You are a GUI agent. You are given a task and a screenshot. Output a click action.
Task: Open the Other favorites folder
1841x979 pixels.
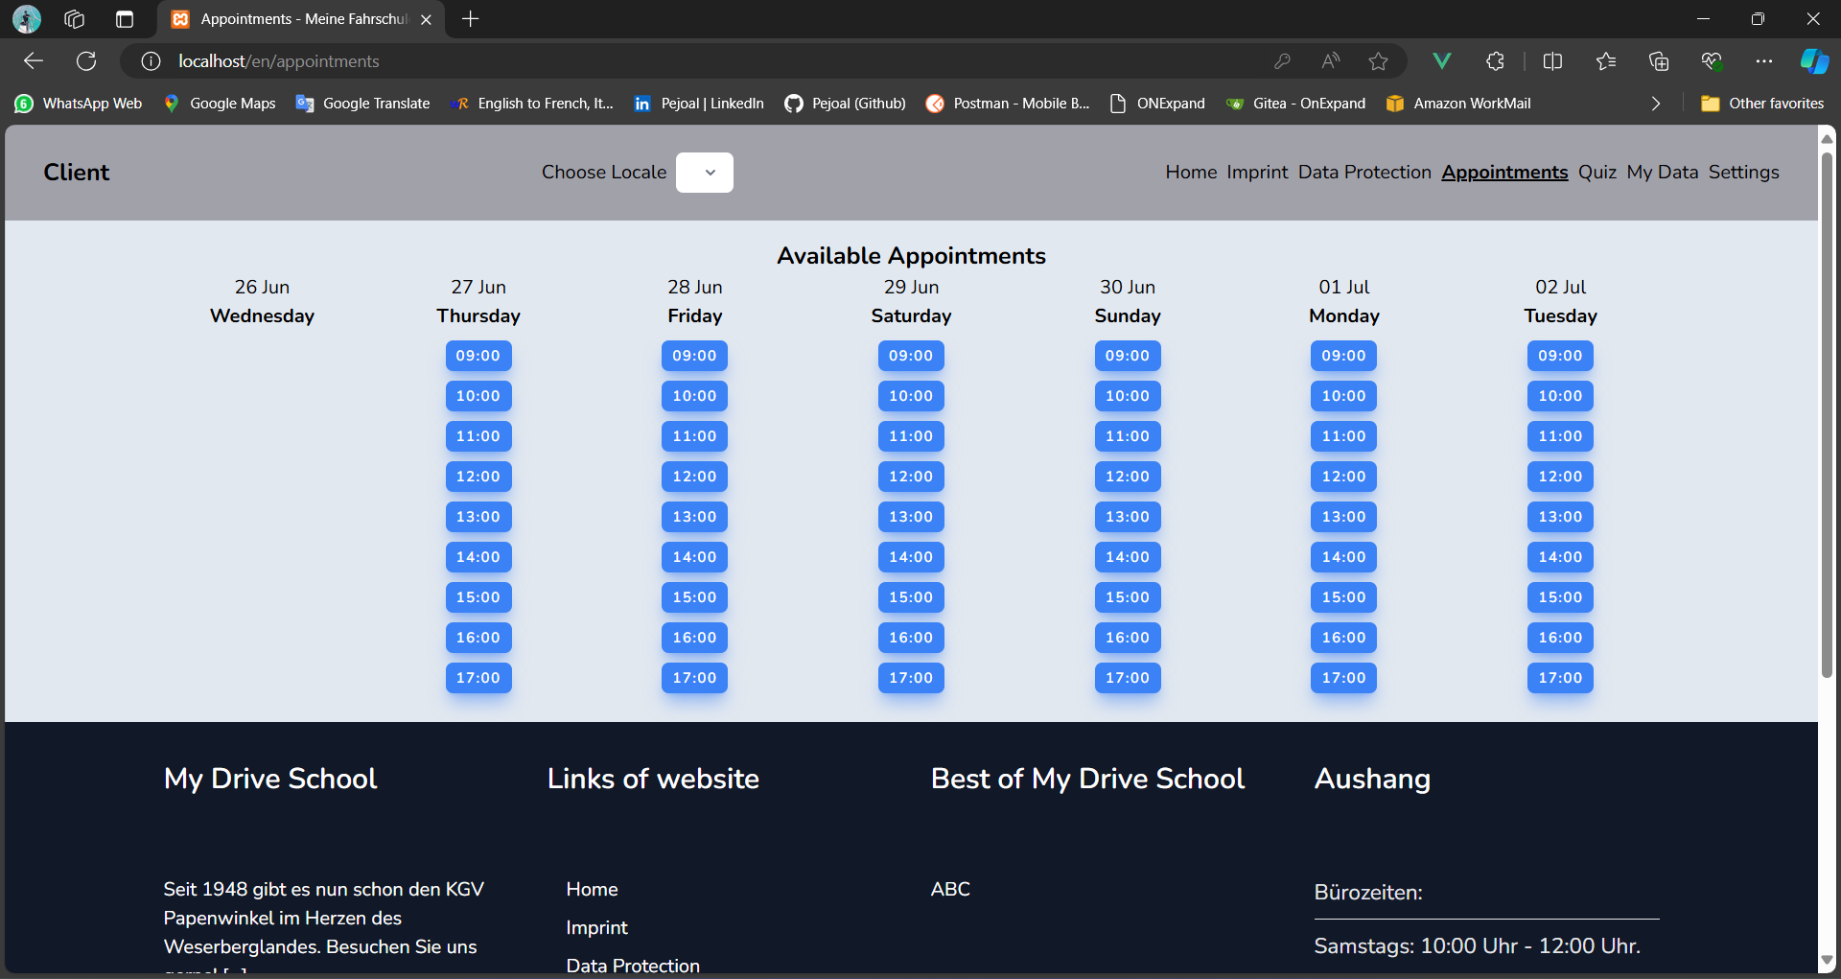1762,103
